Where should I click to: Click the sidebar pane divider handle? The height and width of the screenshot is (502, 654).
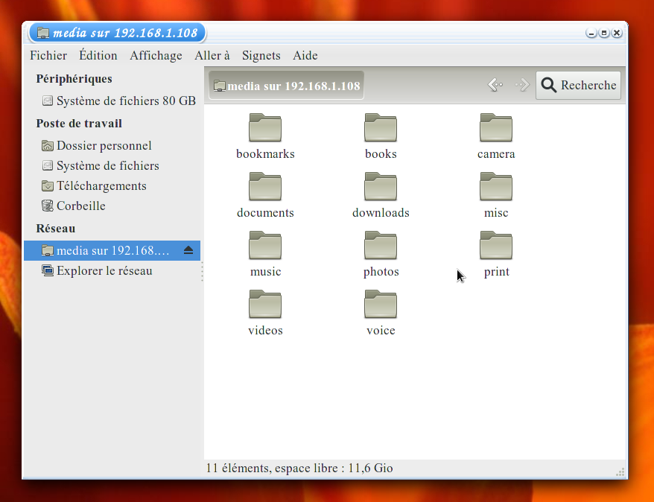[203, 271]
